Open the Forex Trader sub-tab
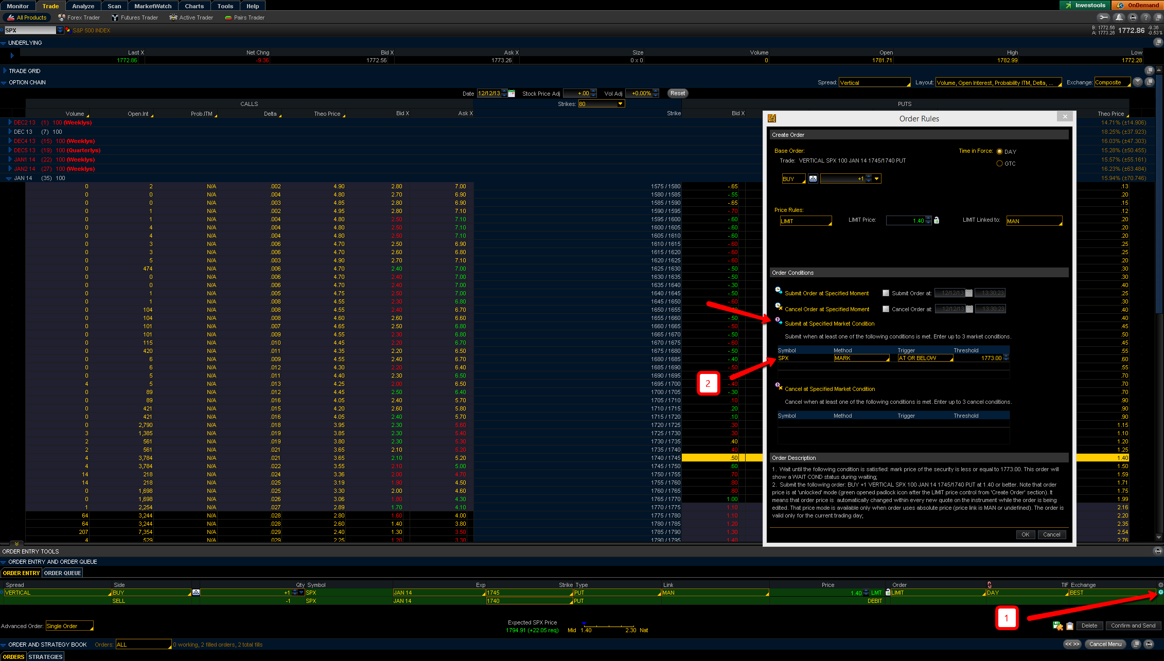 79,17
